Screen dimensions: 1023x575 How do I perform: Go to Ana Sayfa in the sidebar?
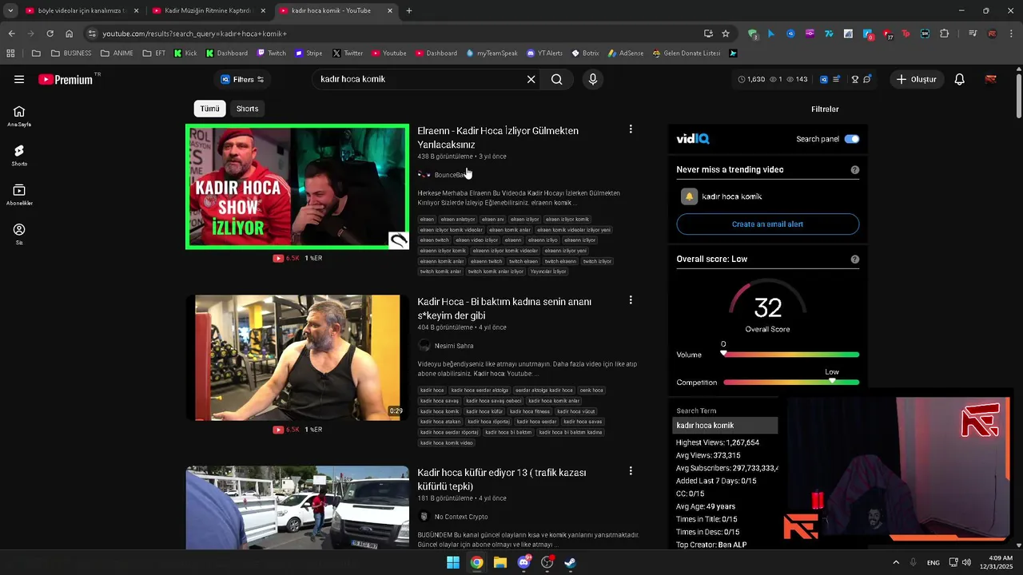19,116
